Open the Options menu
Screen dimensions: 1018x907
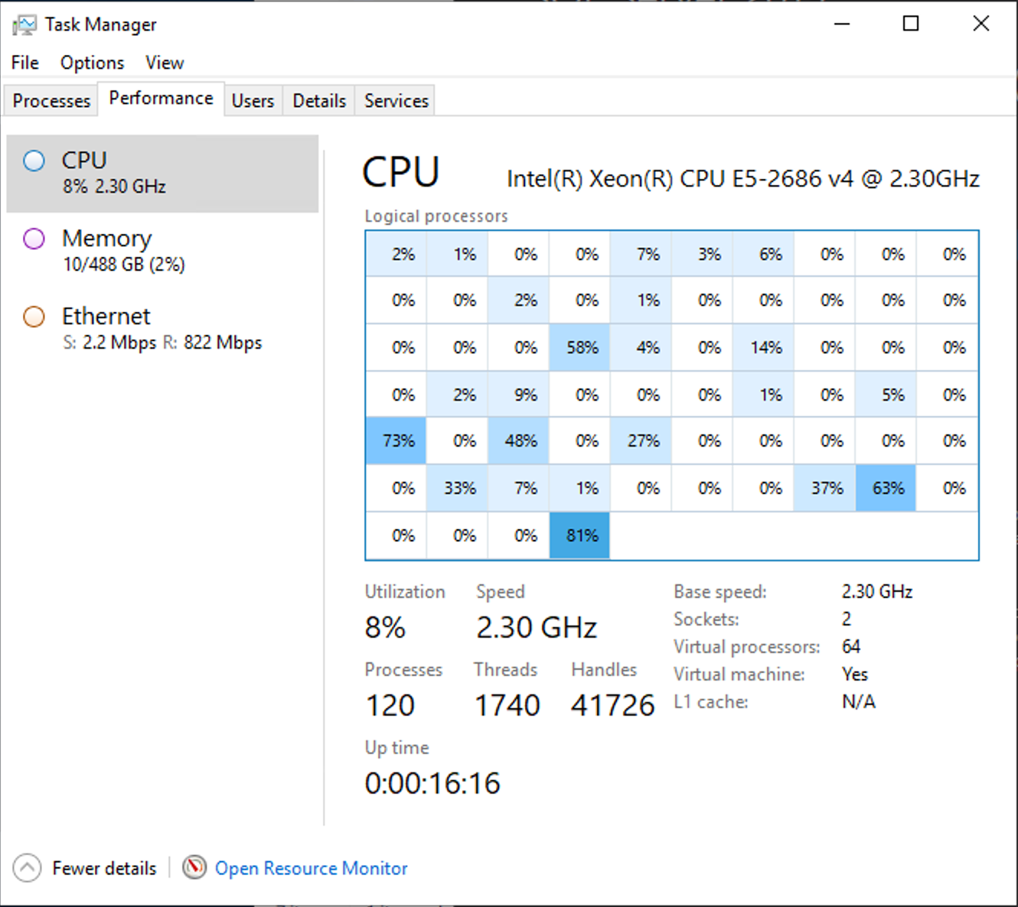pyautogui.click(x=92, y=63)
